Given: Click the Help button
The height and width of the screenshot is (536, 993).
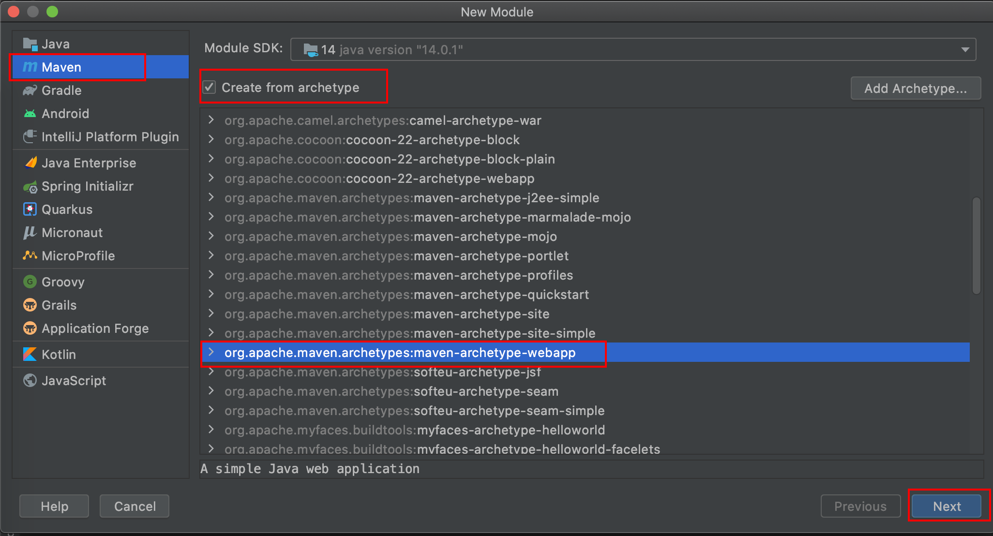Looking at the screenshot, I should click(54, 506).
